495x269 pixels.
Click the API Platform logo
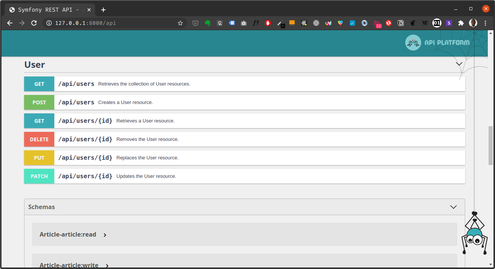pyautogui.click(x=438, y=43)
